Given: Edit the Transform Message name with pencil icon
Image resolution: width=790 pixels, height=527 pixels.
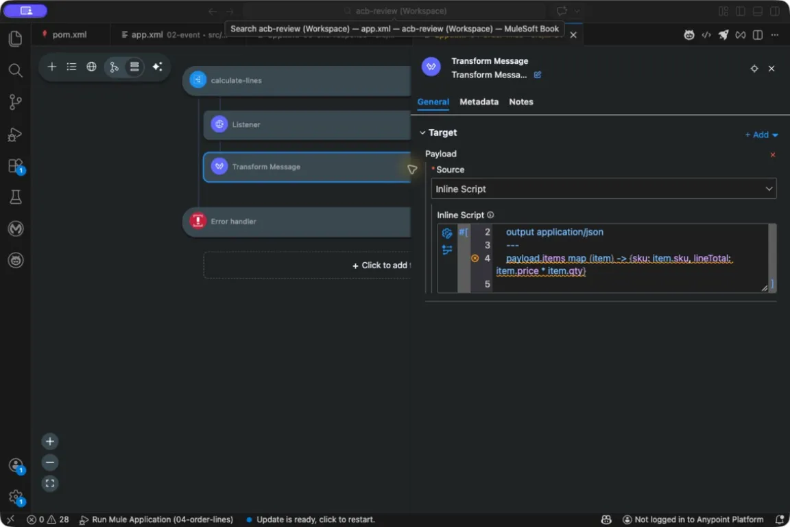Looking at the screenshot, I should (x=538, y=75).
